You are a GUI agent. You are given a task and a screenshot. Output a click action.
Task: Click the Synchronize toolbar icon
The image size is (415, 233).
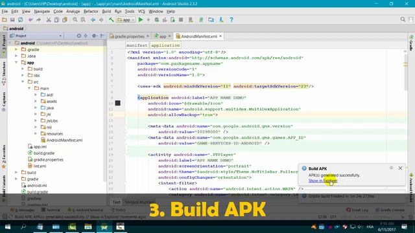pyautogui.click(x=20, y=20)
